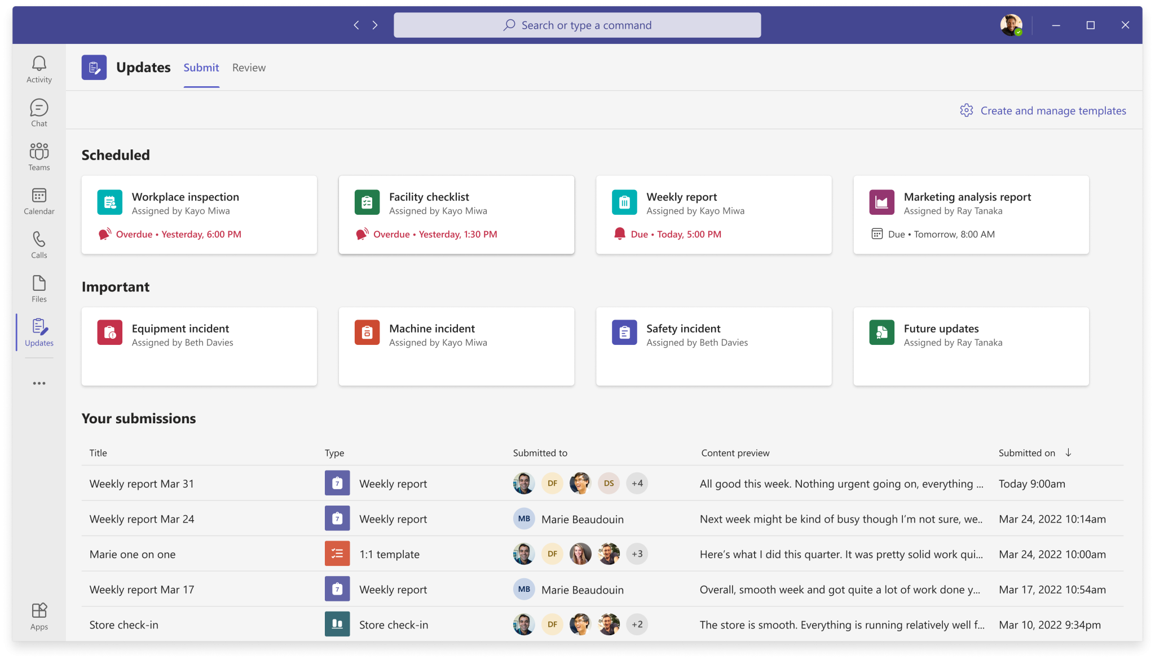Open submission Weekly report Mar 31
The image size is (1155, 660).
point(142,484)
